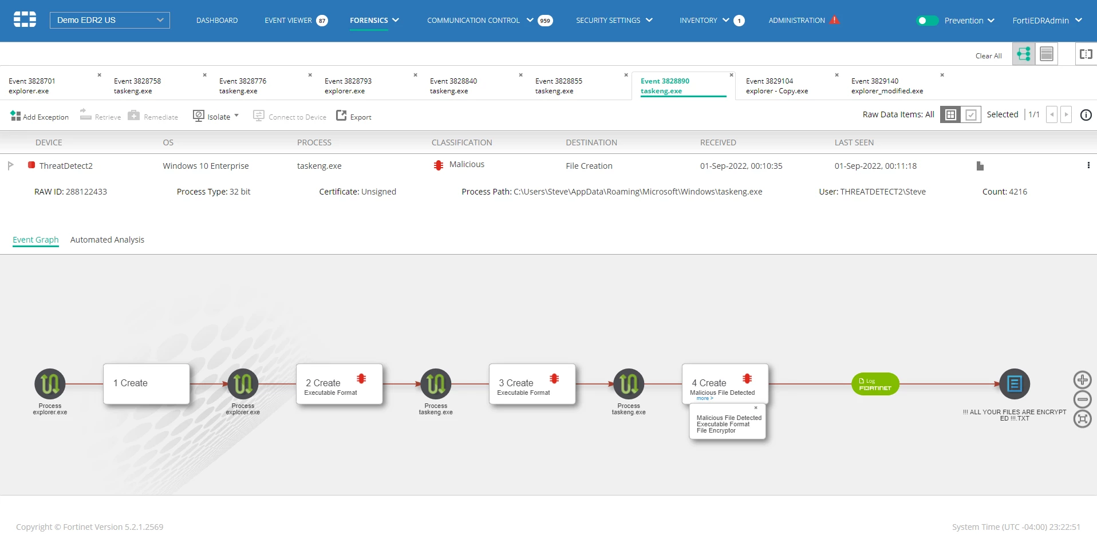Click Connect to Device button
This screenshot has width=1097, height=535.
[x=290, y=117]
